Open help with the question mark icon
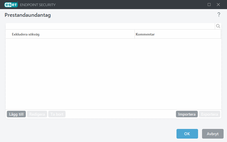 218,15
